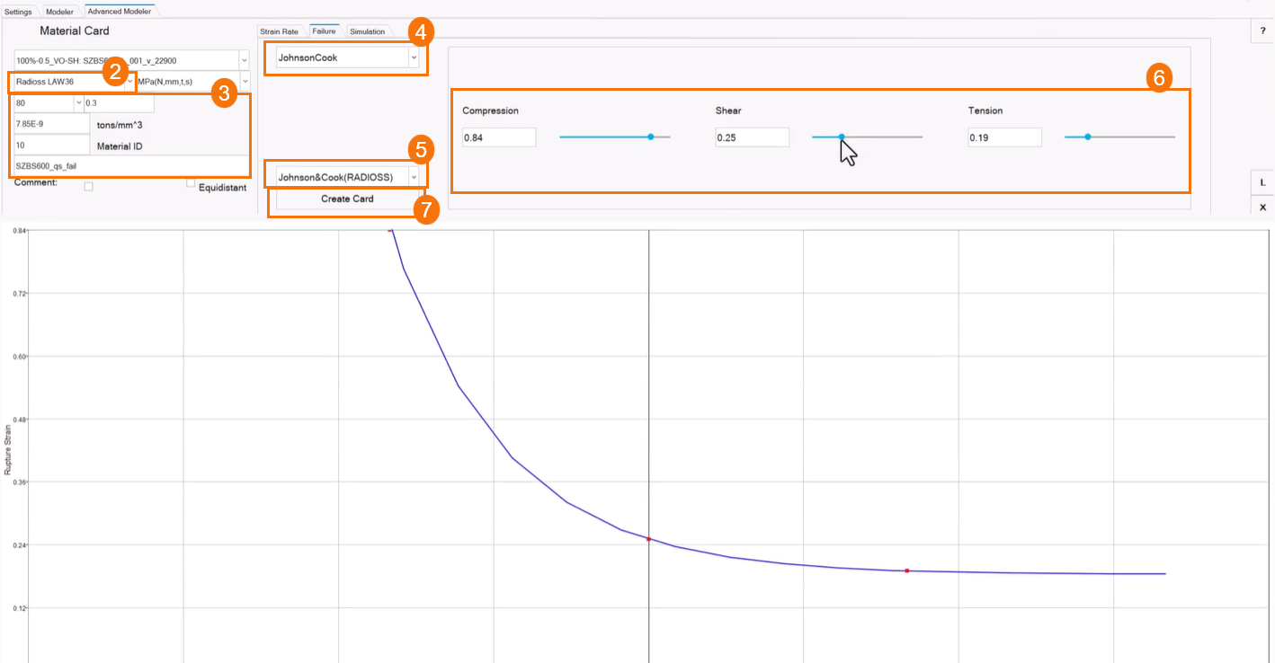Open the JohnsonCook failure model dropdown
This screenshot has width=1275, height=663.
414,57
